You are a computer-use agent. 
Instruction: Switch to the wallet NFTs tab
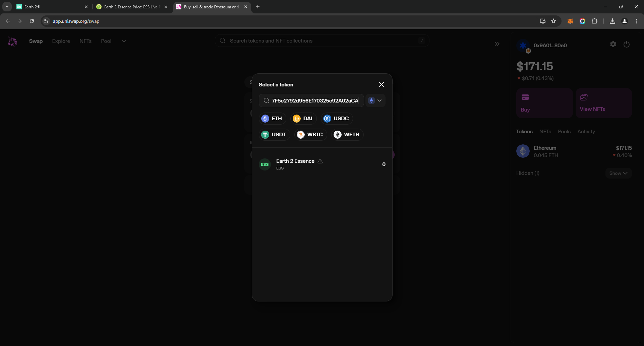545,132
